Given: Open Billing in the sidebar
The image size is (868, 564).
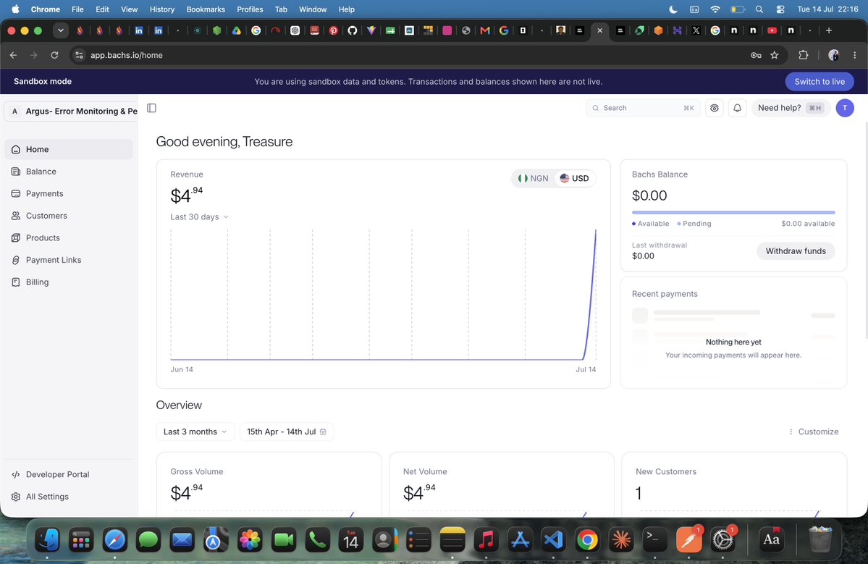Looking at the screenshot, I should [69, 282].
